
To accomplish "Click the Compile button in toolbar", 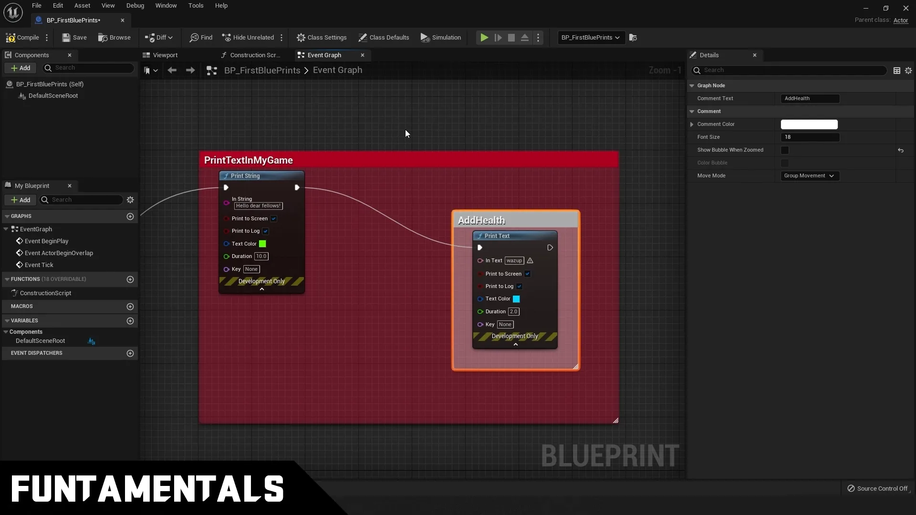I will [x=28, y=37].
